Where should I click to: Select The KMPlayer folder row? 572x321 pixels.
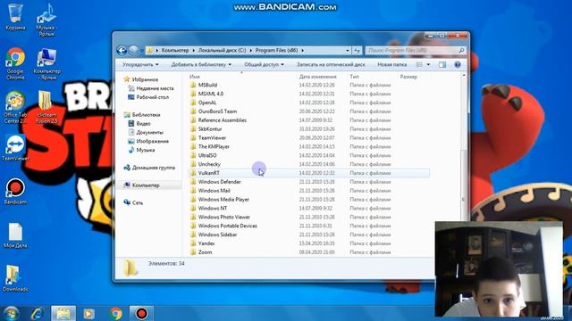point(309,146)
